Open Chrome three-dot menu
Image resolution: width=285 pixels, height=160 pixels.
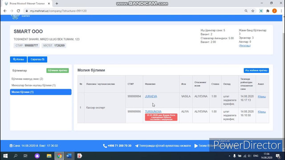[x=281, y=11]
